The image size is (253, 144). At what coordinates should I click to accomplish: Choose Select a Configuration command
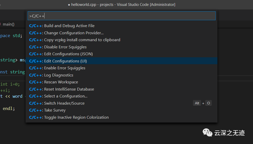[122, 96]
